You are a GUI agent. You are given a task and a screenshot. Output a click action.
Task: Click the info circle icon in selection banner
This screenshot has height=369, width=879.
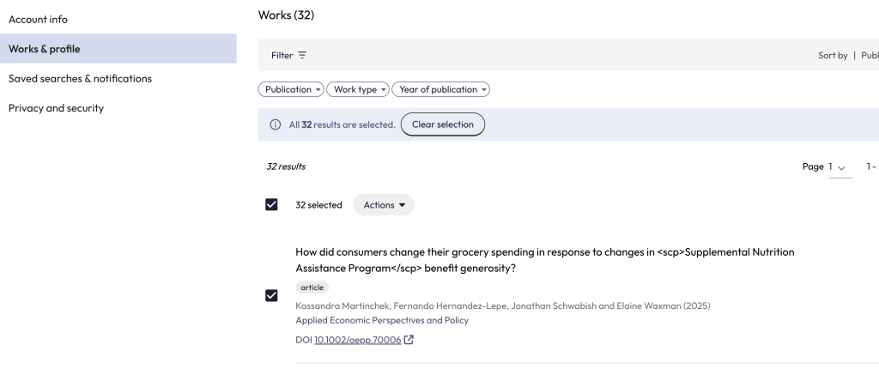point(276,124)
